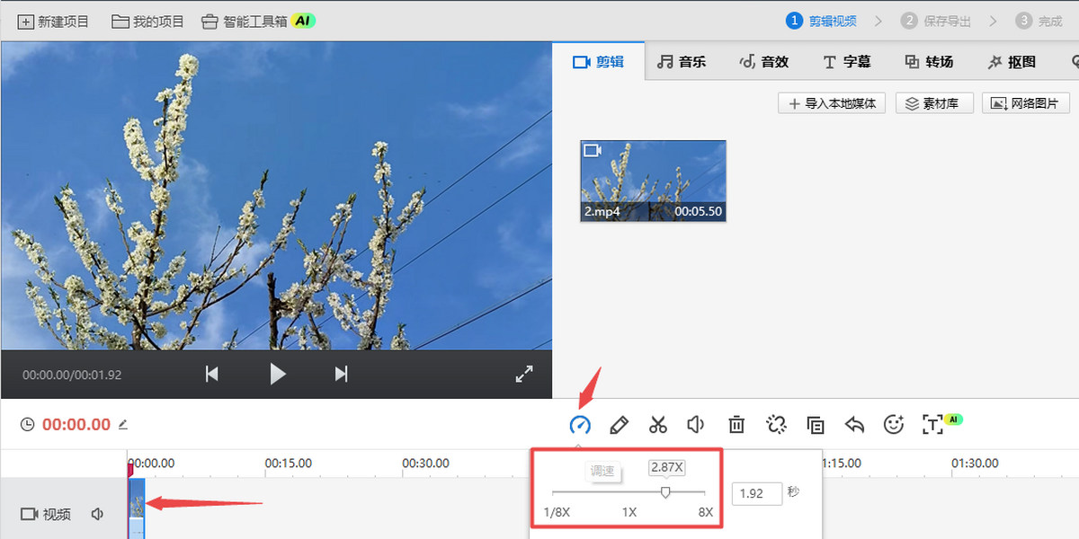Play the video preview

click(x=278, y=374)
